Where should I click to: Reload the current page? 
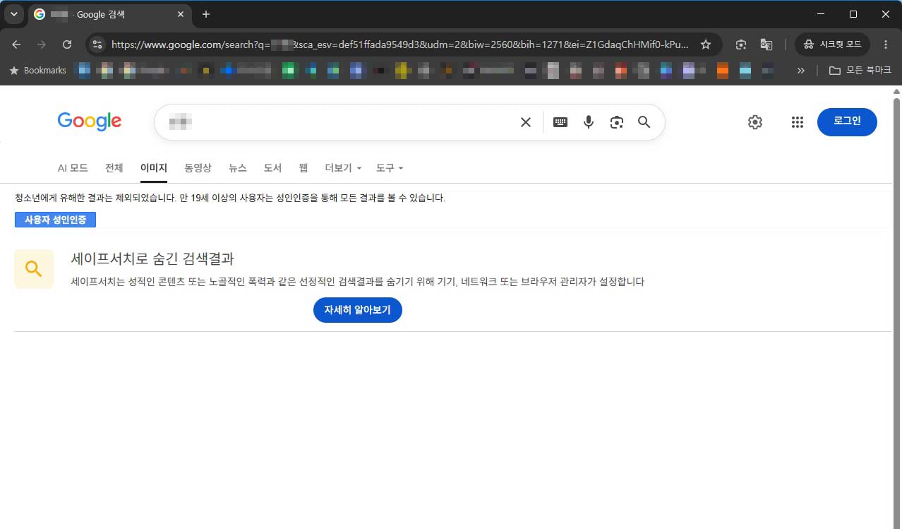click(x=67, y=44)
